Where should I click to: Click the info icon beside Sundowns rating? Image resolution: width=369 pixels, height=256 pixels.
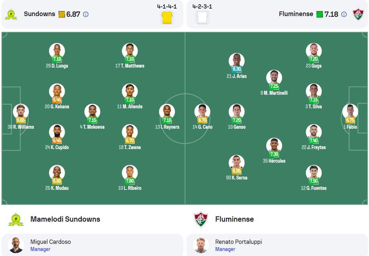(86, 14)
